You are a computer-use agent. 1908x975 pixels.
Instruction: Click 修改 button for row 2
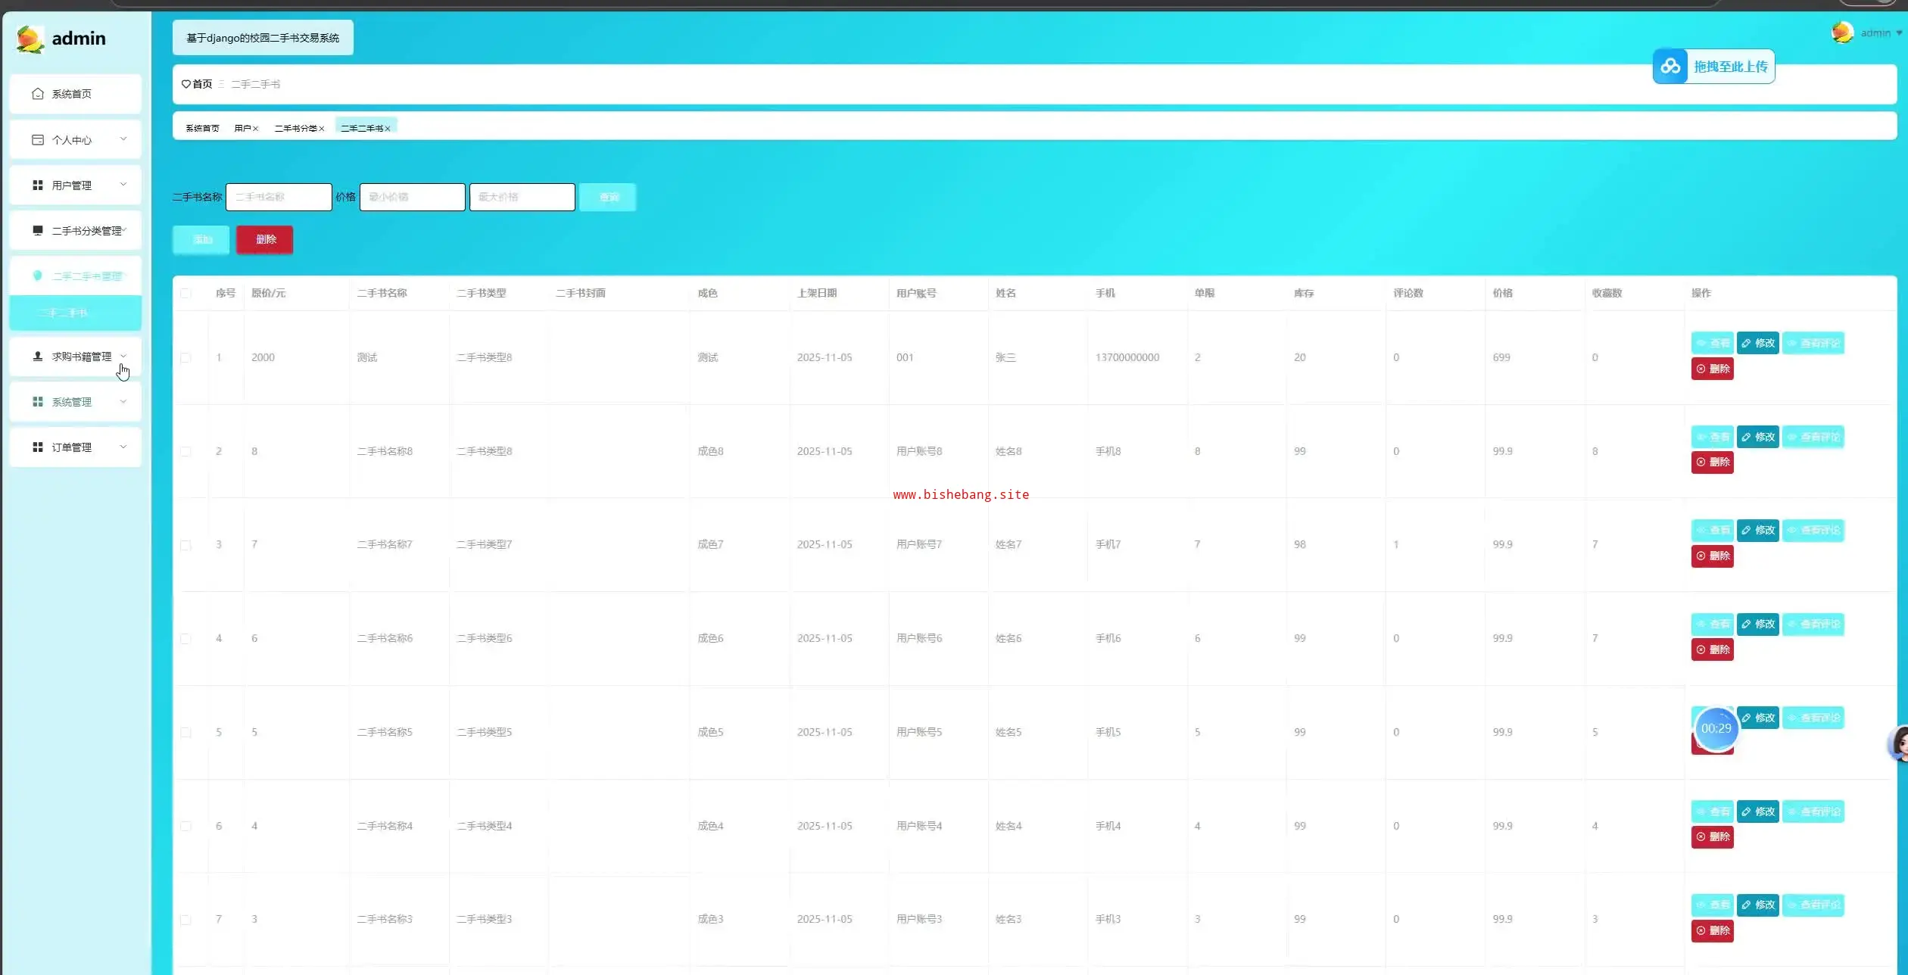click(x=1758, y=437)
